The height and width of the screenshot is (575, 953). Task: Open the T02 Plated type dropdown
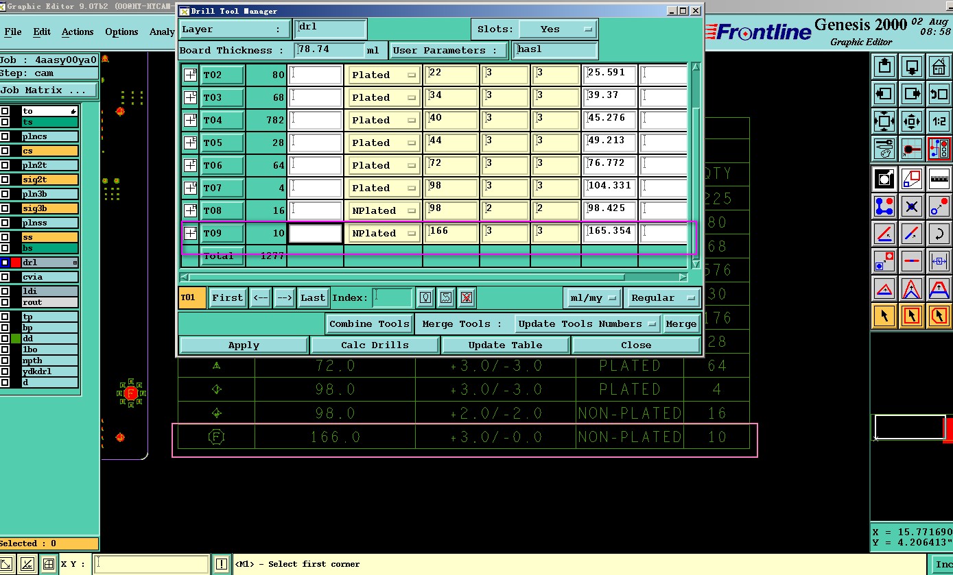tap(384, 75)
